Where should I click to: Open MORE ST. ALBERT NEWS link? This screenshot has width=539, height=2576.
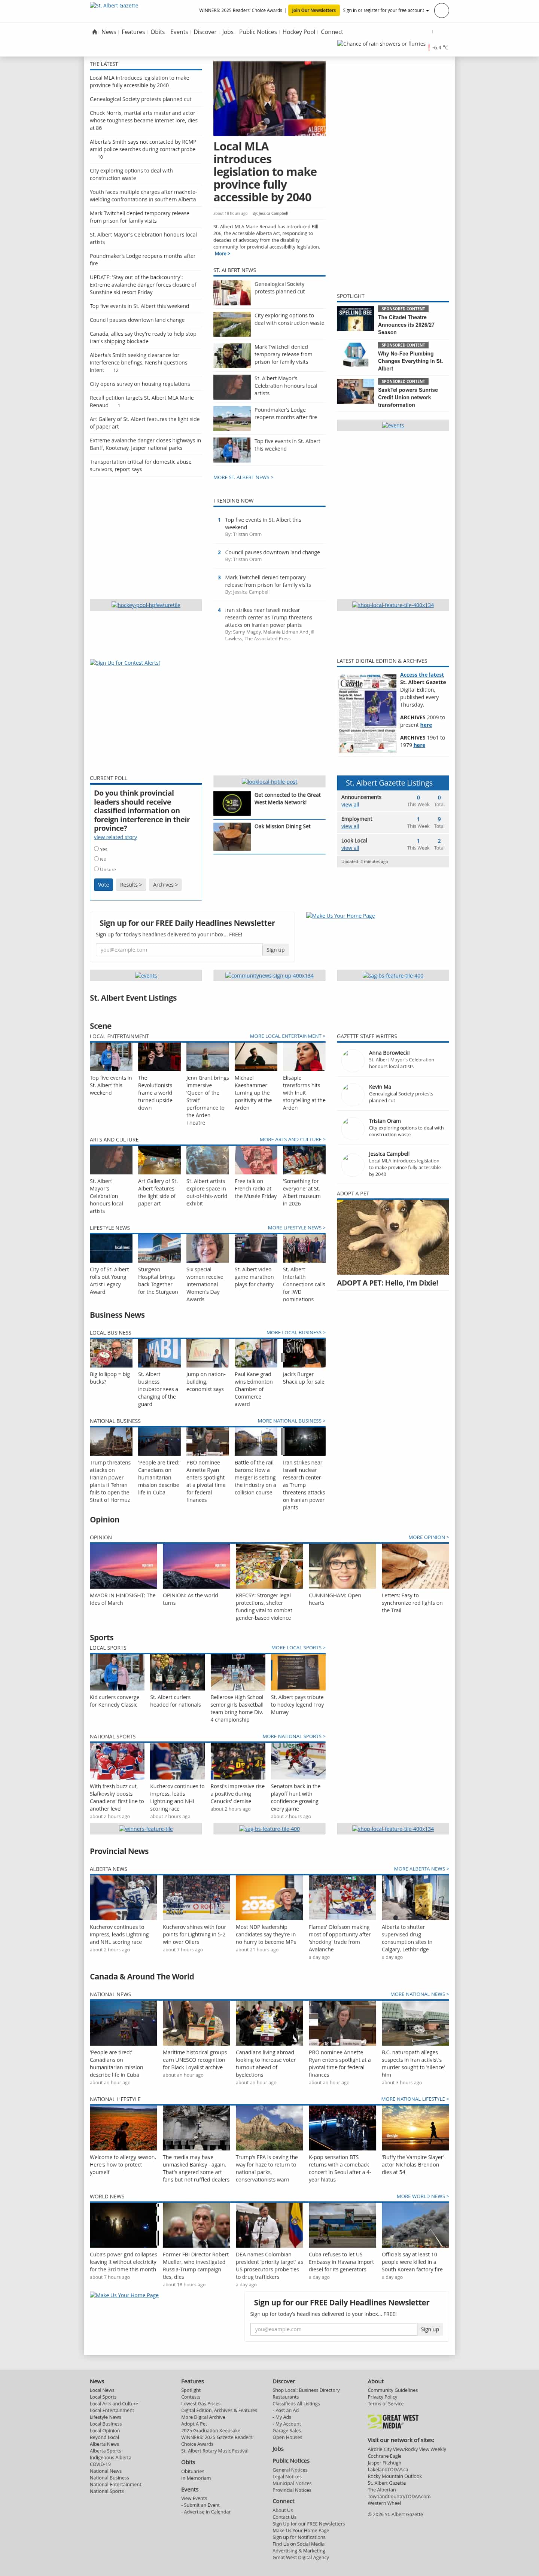pyautogui.click(x=243, y=477)
